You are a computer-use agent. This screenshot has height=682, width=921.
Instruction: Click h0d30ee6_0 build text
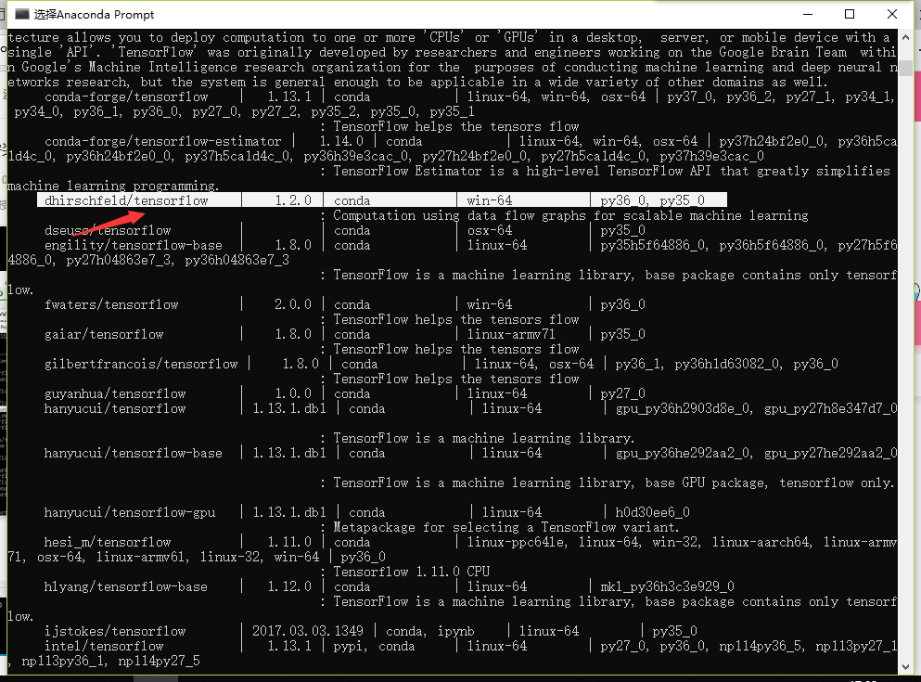coord(653,512)
